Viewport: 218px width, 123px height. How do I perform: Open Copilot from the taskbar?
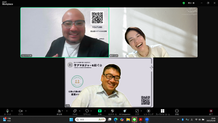[122, 120]
